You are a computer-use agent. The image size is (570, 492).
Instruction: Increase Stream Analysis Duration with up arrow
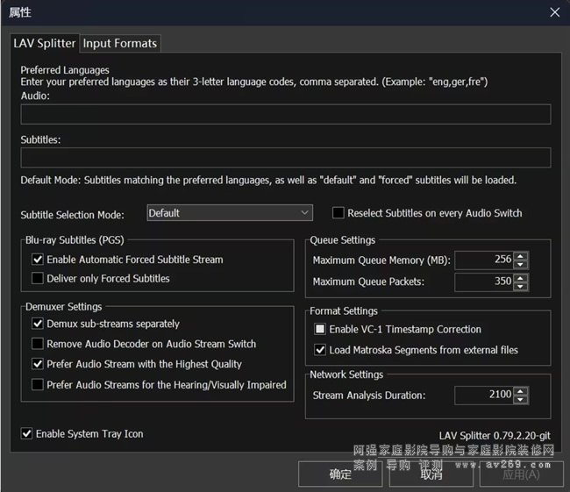click(x=521, y=391)
